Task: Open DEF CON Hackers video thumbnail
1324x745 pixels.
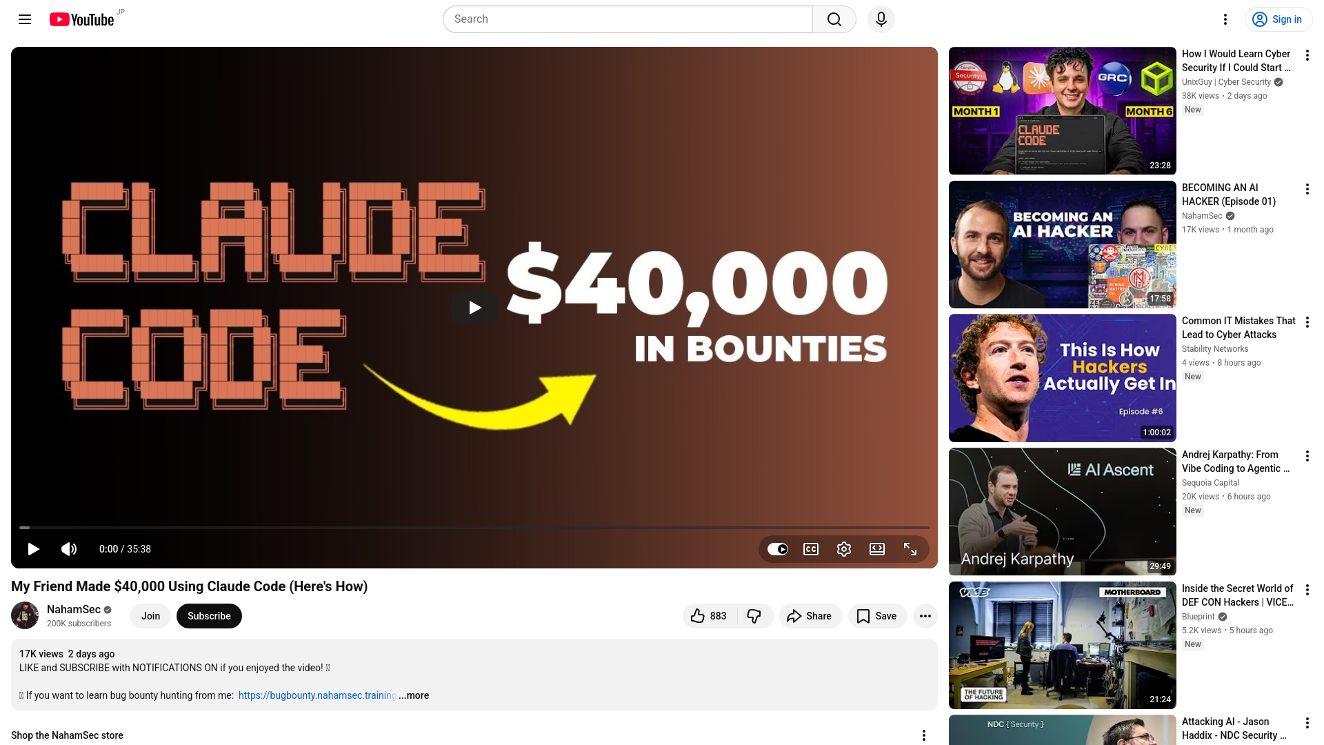Action: (x=1063, y=645)
